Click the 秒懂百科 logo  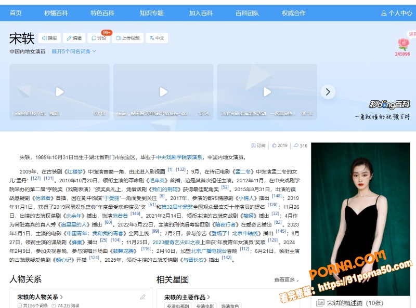tap(389, 105)
